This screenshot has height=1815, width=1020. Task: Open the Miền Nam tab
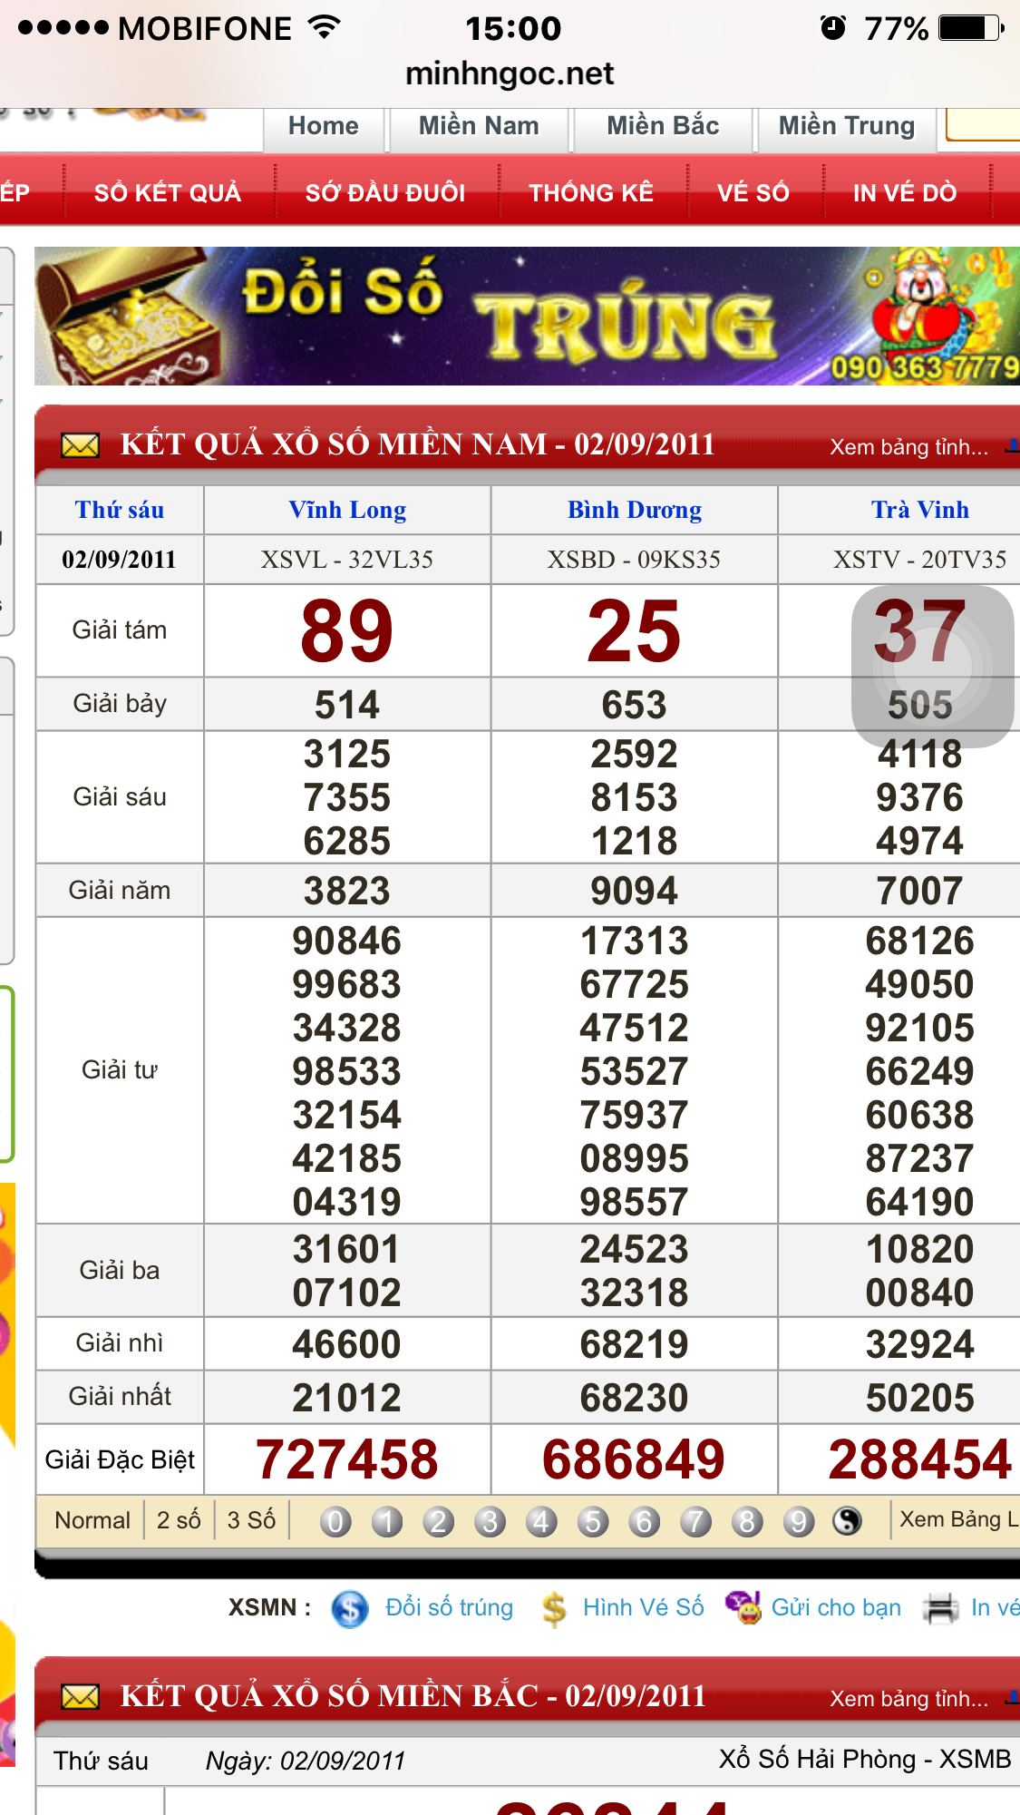479,126
